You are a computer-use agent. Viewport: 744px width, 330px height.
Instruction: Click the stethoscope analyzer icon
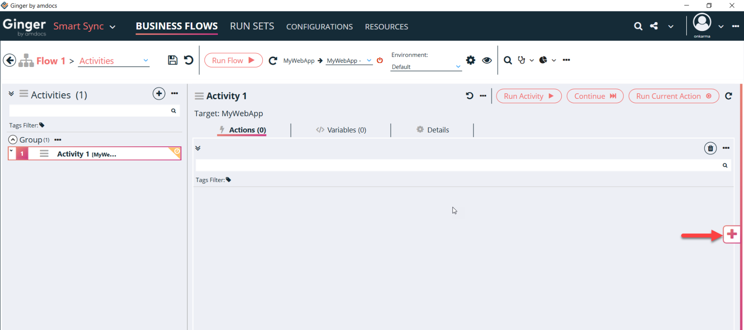(521, 60)
